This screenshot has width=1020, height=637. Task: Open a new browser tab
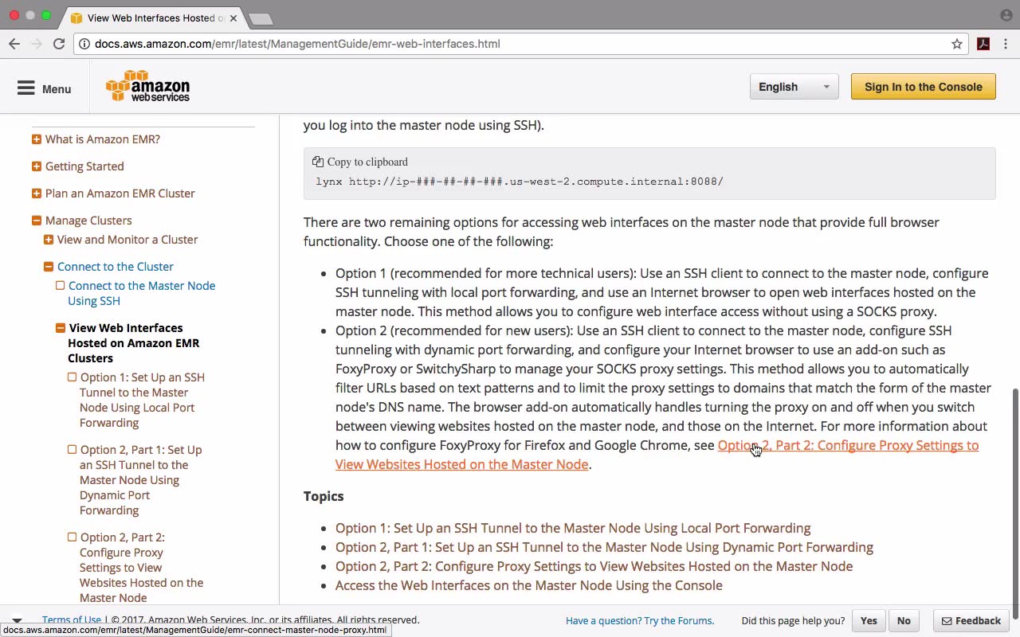261,18
